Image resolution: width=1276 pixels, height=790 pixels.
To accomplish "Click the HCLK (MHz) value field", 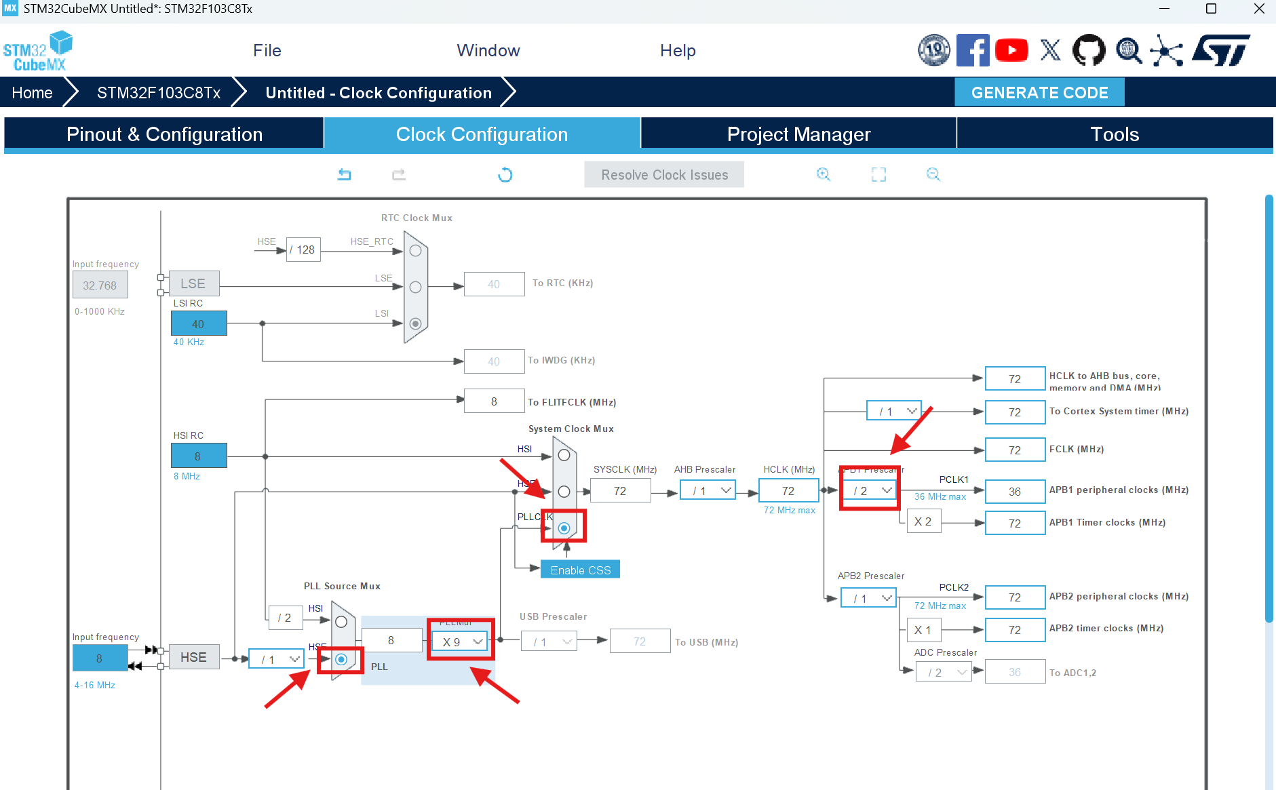I will click(x=788, y=490).
